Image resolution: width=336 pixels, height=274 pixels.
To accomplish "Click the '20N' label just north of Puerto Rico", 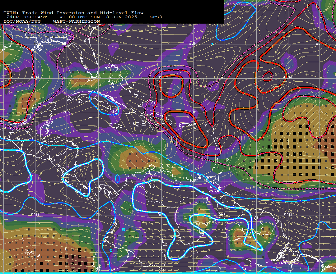I will [x=193, y=112].
